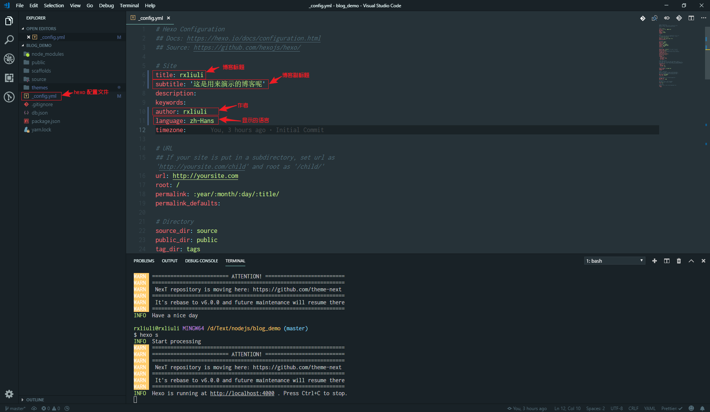Click the http://yoursite.com url link

click(x=205, y=176)
